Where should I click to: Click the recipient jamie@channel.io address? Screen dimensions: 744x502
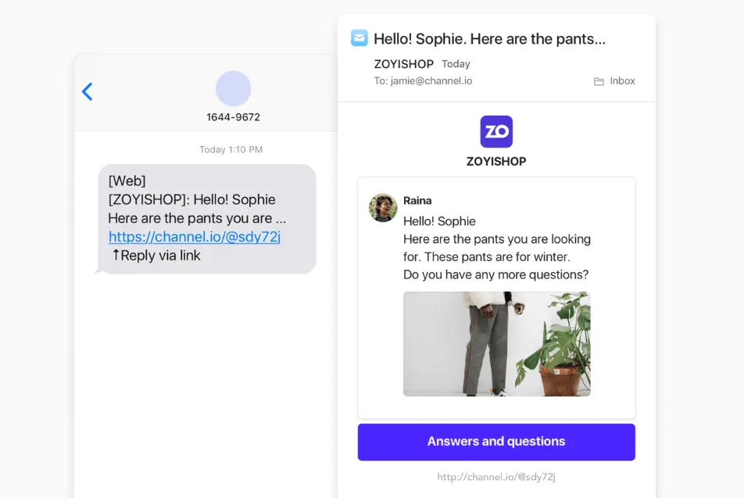431,81
